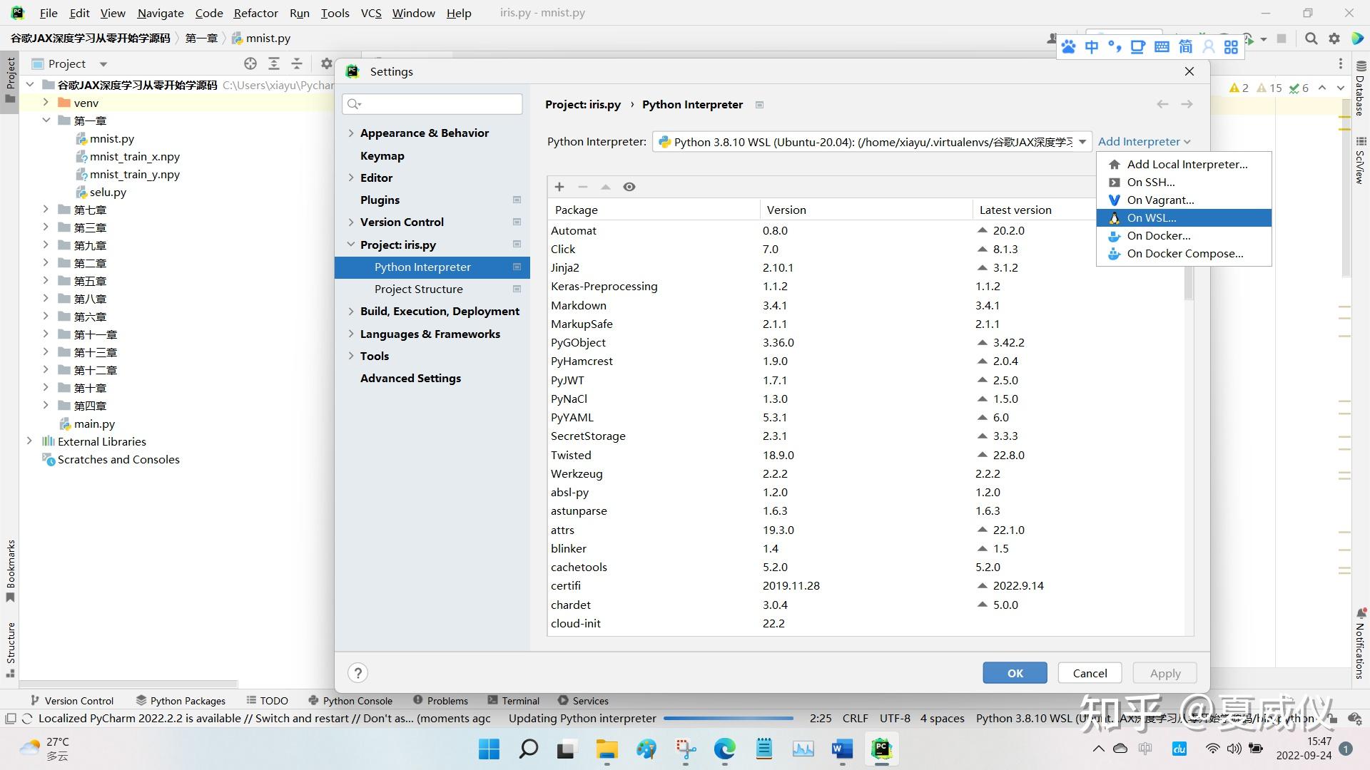Click the settings gear in Project panel
Screen dimensions: 1370x770
tap(326, 63)
